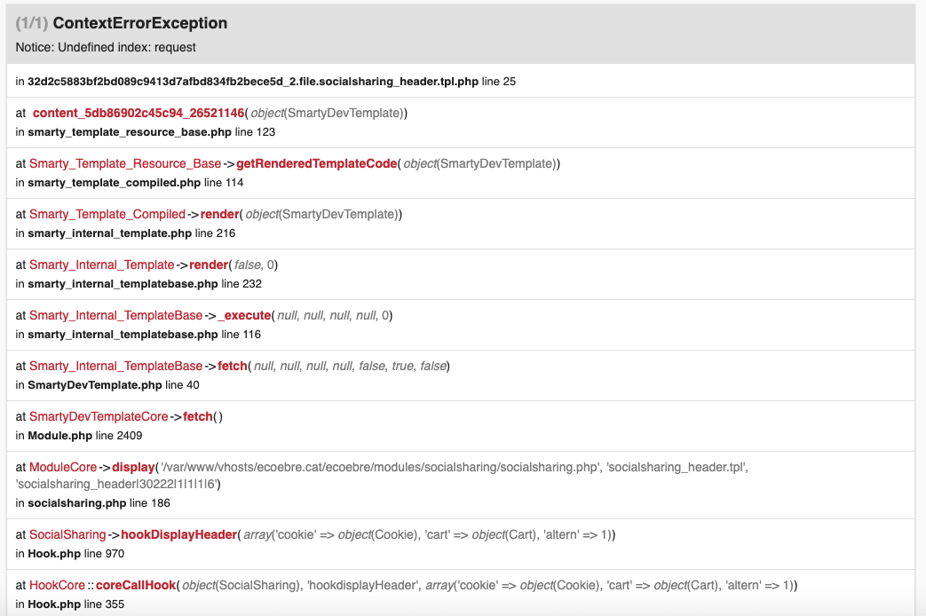
Task: Click the Smarty_Internal_Template class name
Action: (101, 265)
